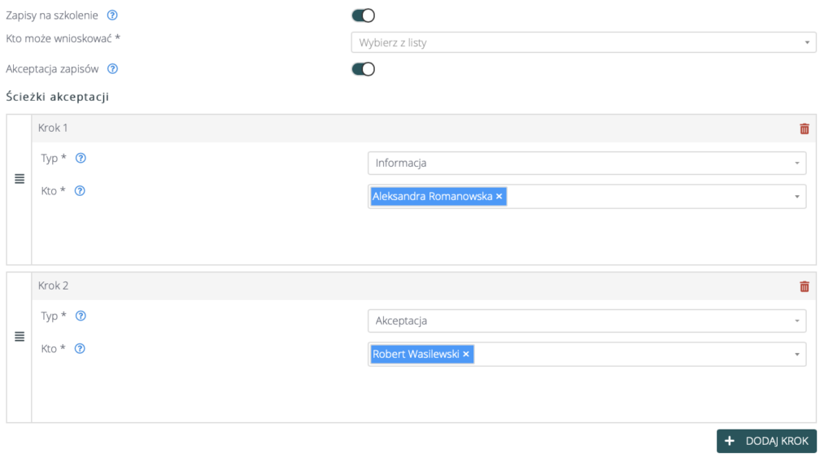Delete Krok 2 using trash icon
Viewport: 833px width, 462px height.
click(x=804, y=286)
